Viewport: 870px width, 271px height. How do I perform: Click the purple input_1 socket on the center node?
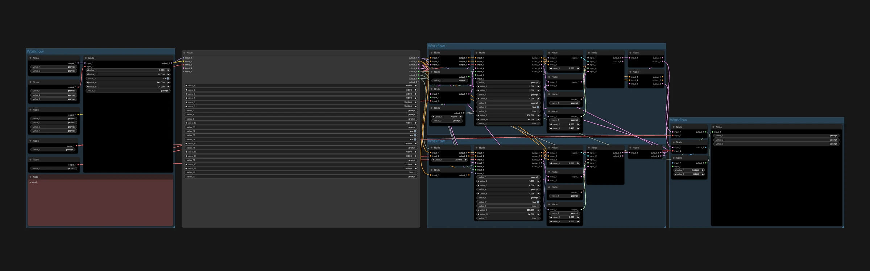point(183,58)
